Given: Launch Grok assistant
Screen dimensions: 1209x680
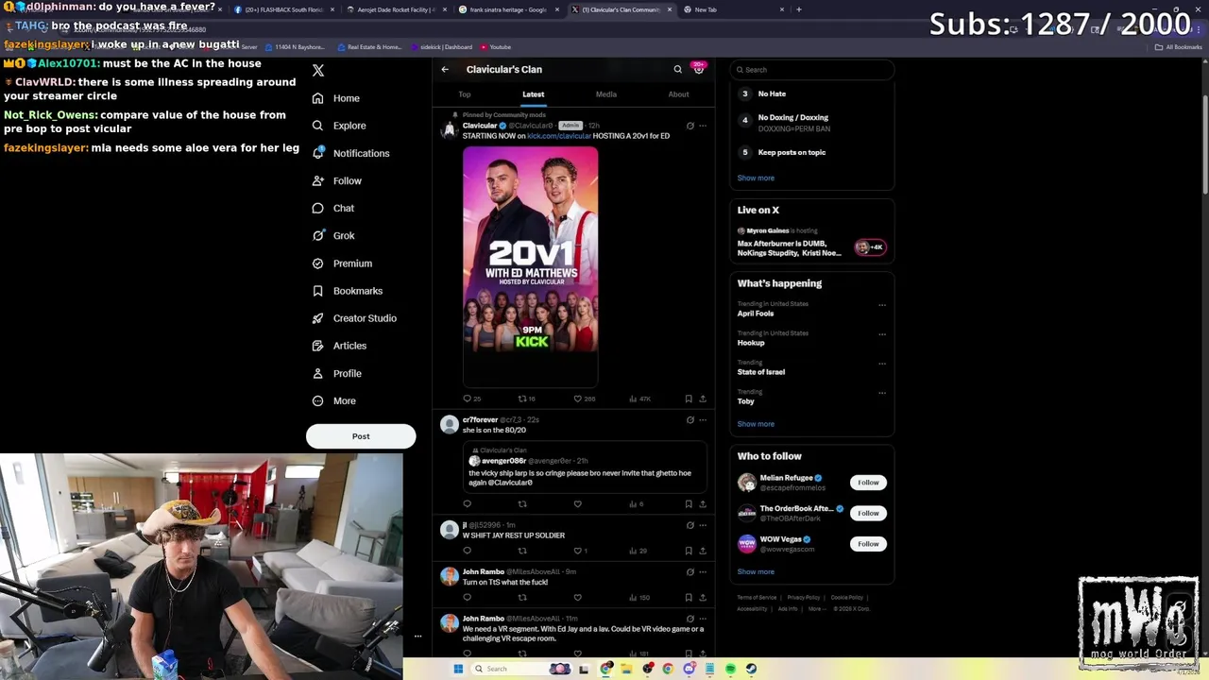Looking at the screenshot, I should 332,236.
